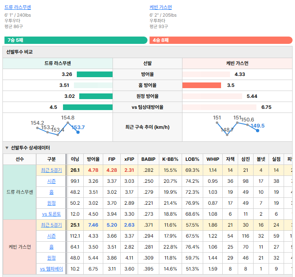Click the red 4.78 방어율 value
Image resolution: width=295 pixels, height=277 pixels.
click(x=93, y=170)
